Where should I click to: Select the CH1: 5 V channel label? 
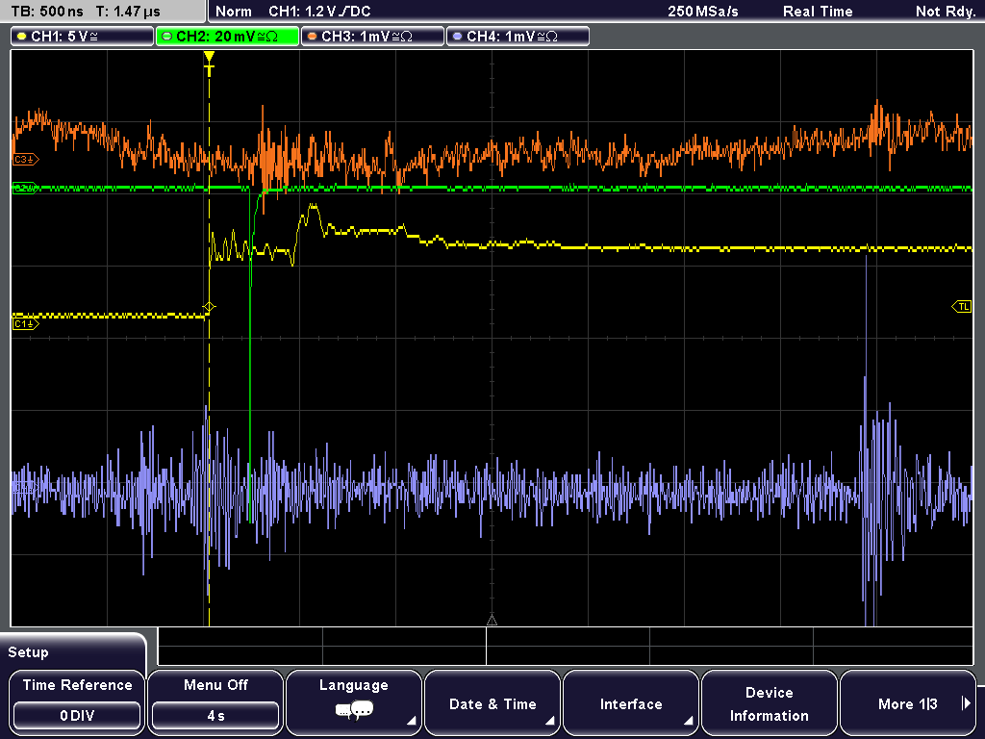tap(83, 36)
